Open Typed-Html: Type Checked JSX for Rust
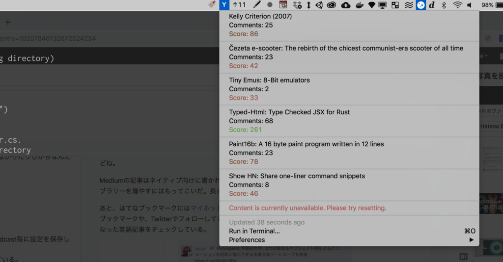 289,112
